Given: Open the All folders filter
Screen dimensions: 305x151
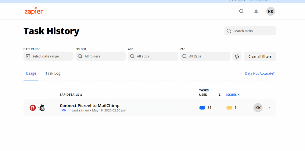Looking at the screenshot, I should click(101, 56).
